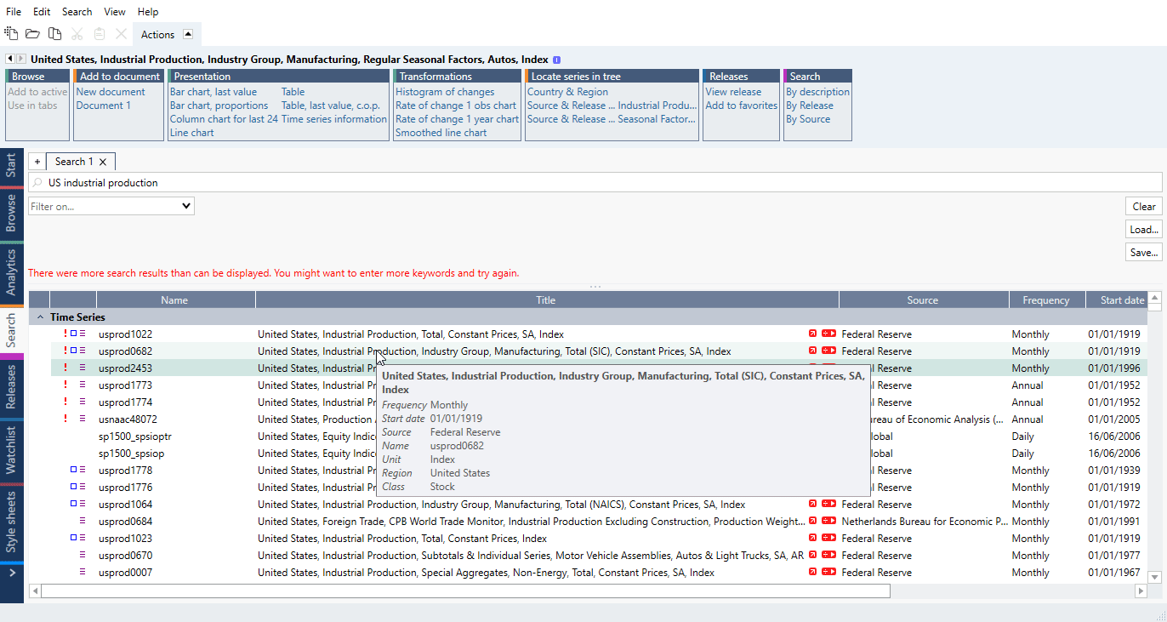The image size is (1167, 622).
Task: Click the search query input field
Action: 595,183
